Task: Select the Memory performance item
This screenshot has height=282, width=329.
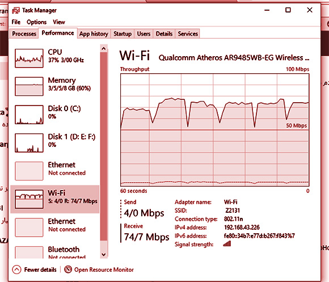Action: click(x=54, y=86)
